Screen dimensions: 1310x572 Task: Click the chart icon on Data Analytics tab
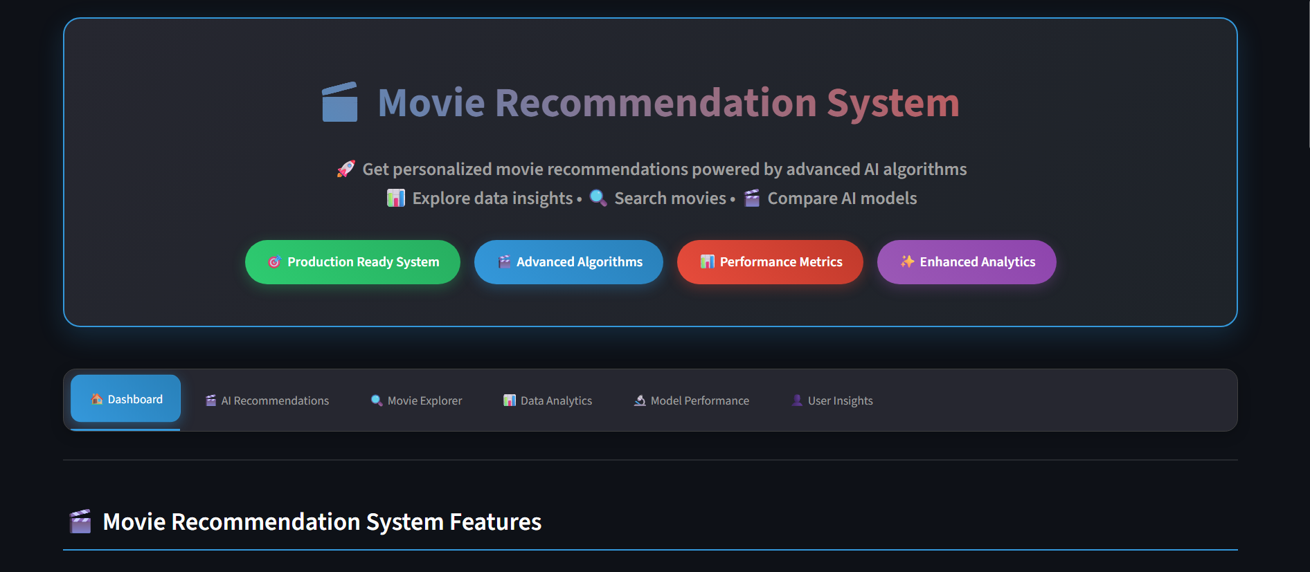(x=510, y=400)
